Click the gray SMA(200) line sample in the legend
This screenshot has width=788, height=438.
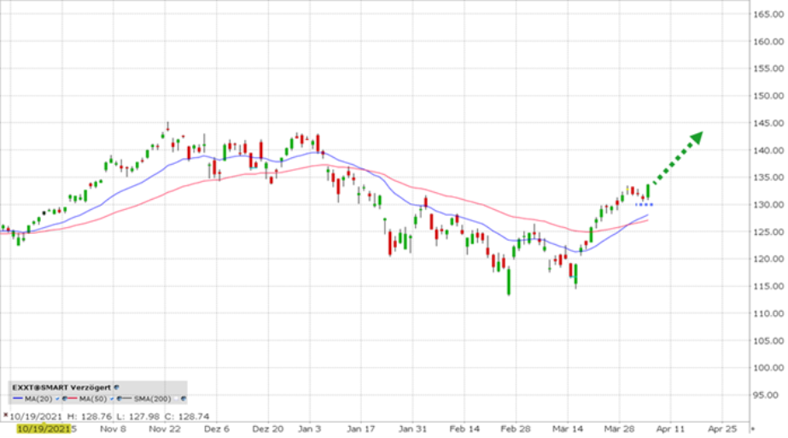[126, 398]
